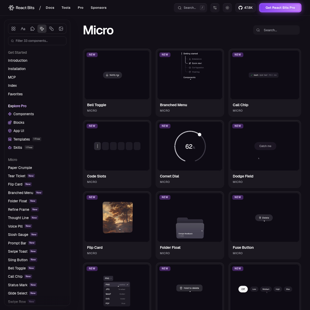
Task: Open the Sponsors menu item
Action: (98, 8)
